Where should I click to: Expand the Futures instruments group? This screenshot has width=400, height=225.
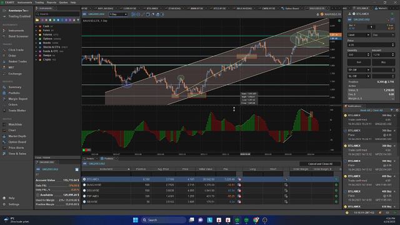pyautogui.click(x=36, y=35)
